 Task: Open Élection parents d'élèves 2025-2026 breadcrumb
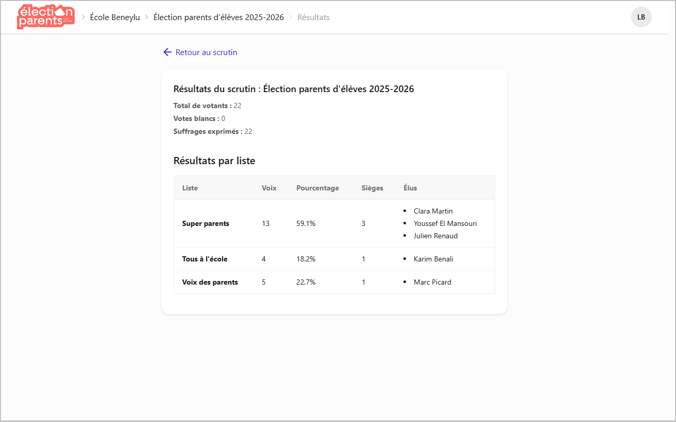pyautogui.click(x=218, y=17)
